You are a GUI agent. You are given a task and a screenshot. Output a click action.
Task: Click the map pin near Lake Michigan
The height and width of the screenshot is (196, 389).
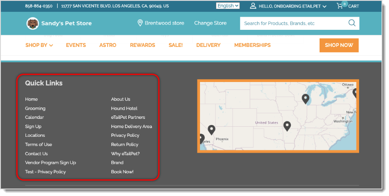pos(305,99)
